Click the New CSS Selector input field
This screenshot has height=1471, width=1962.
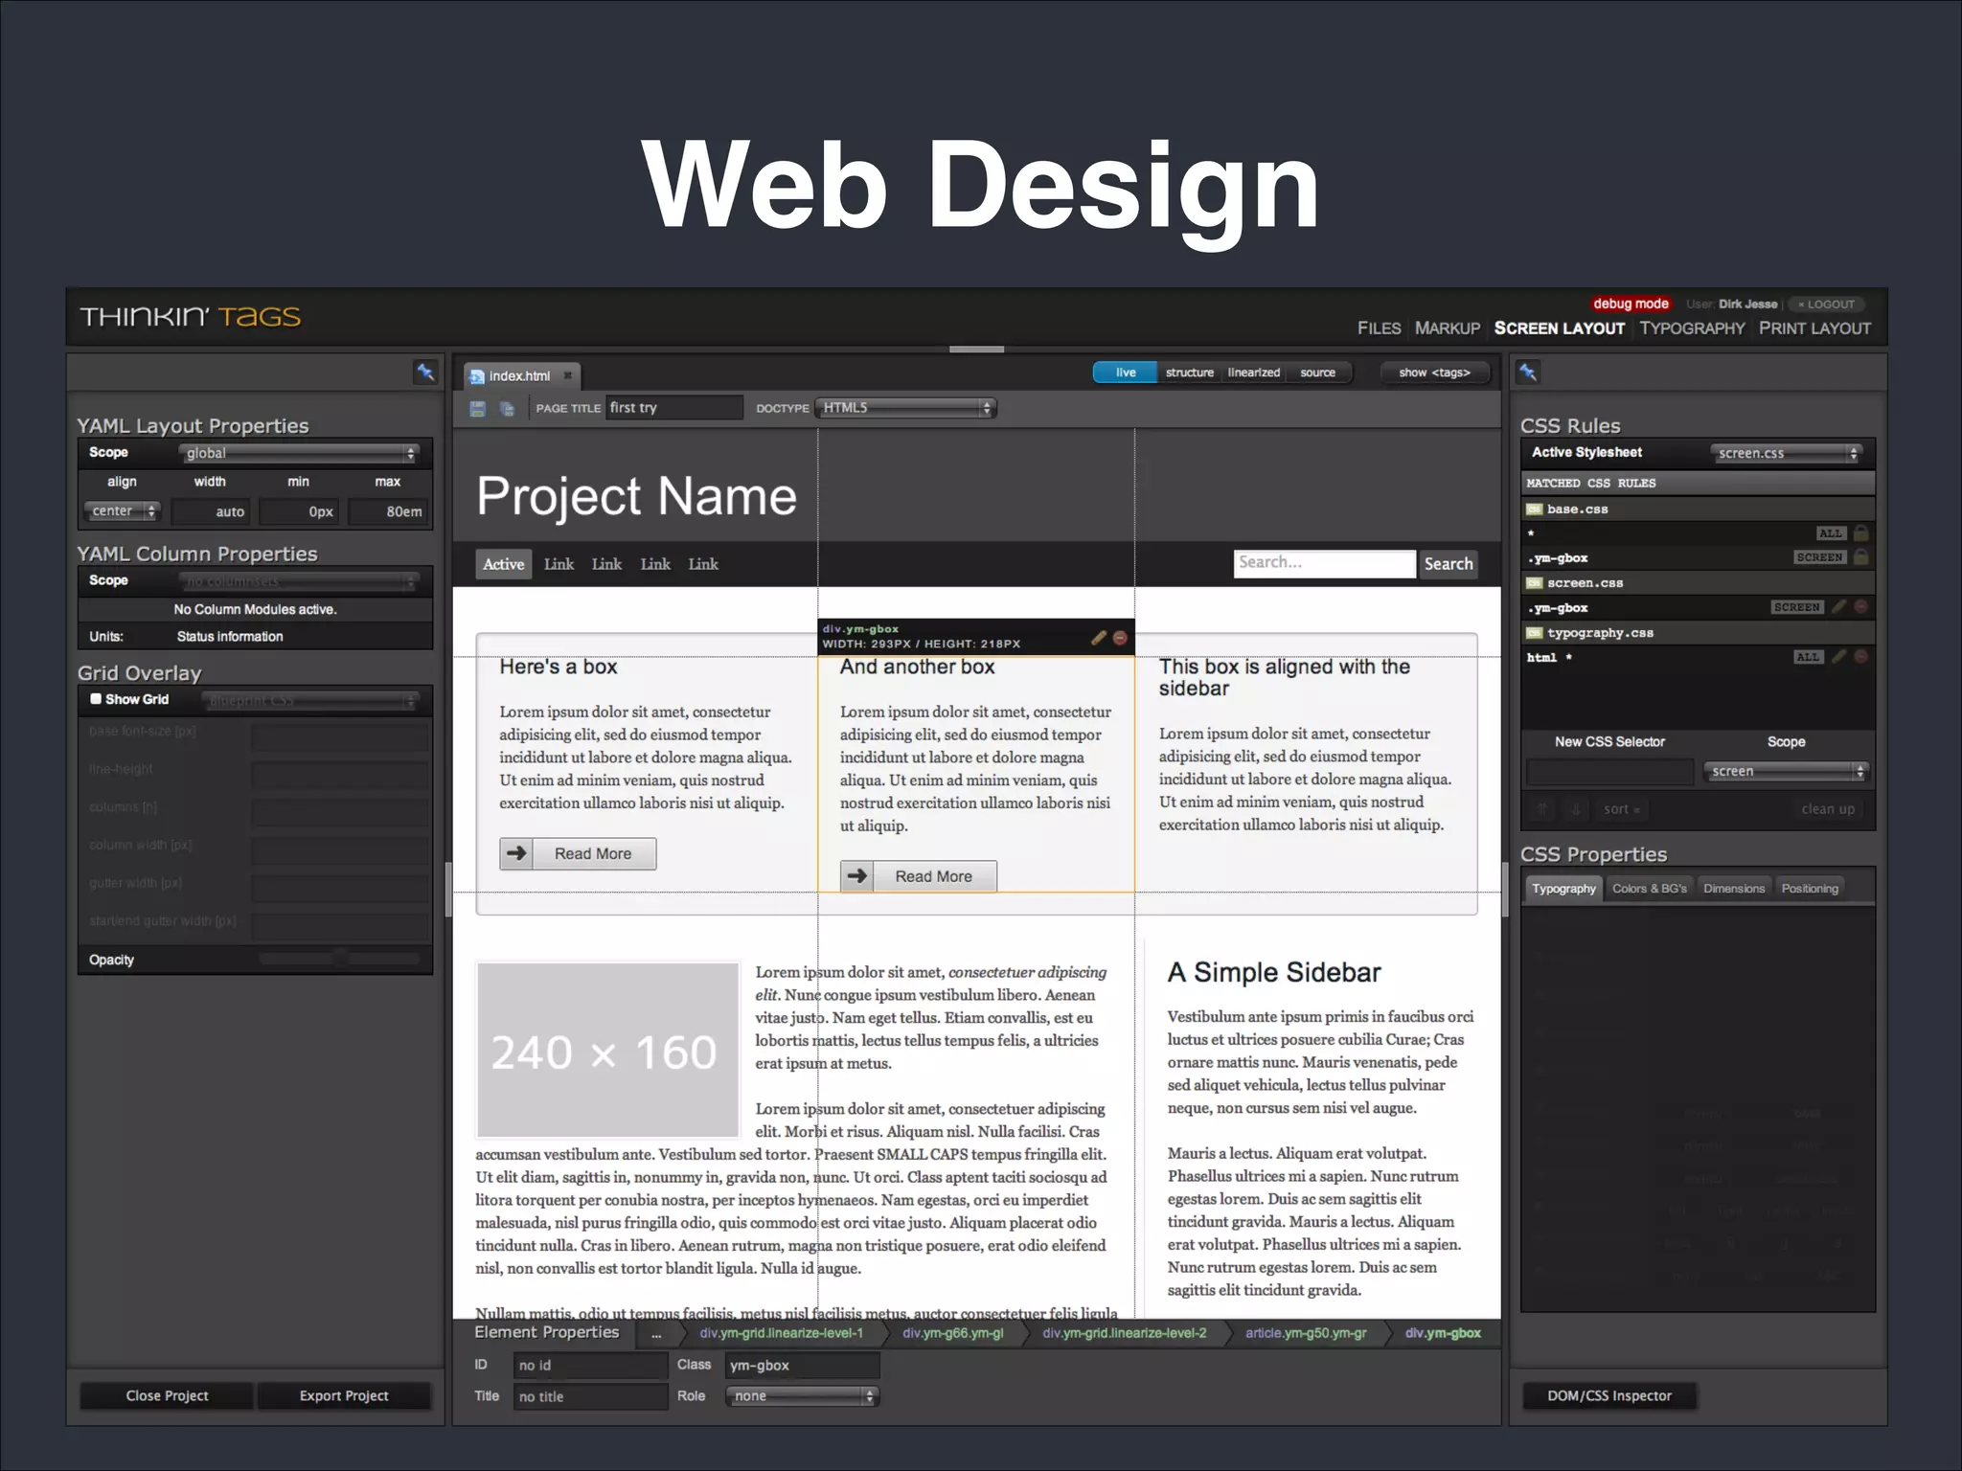click(1610, 772)
